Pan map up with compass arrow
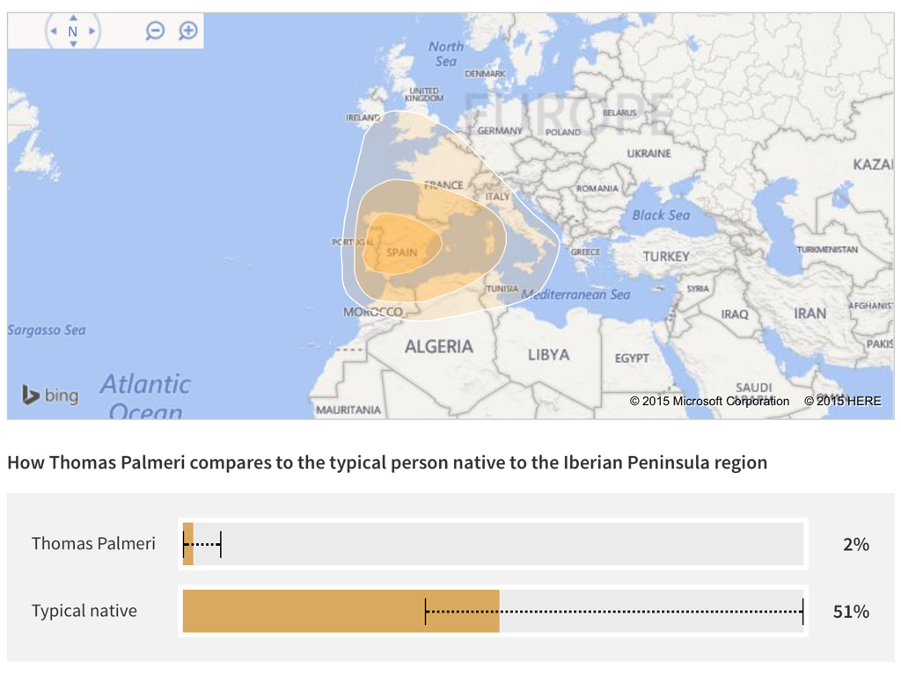Screen dimensions: 901x675 (x=73, y=18)
